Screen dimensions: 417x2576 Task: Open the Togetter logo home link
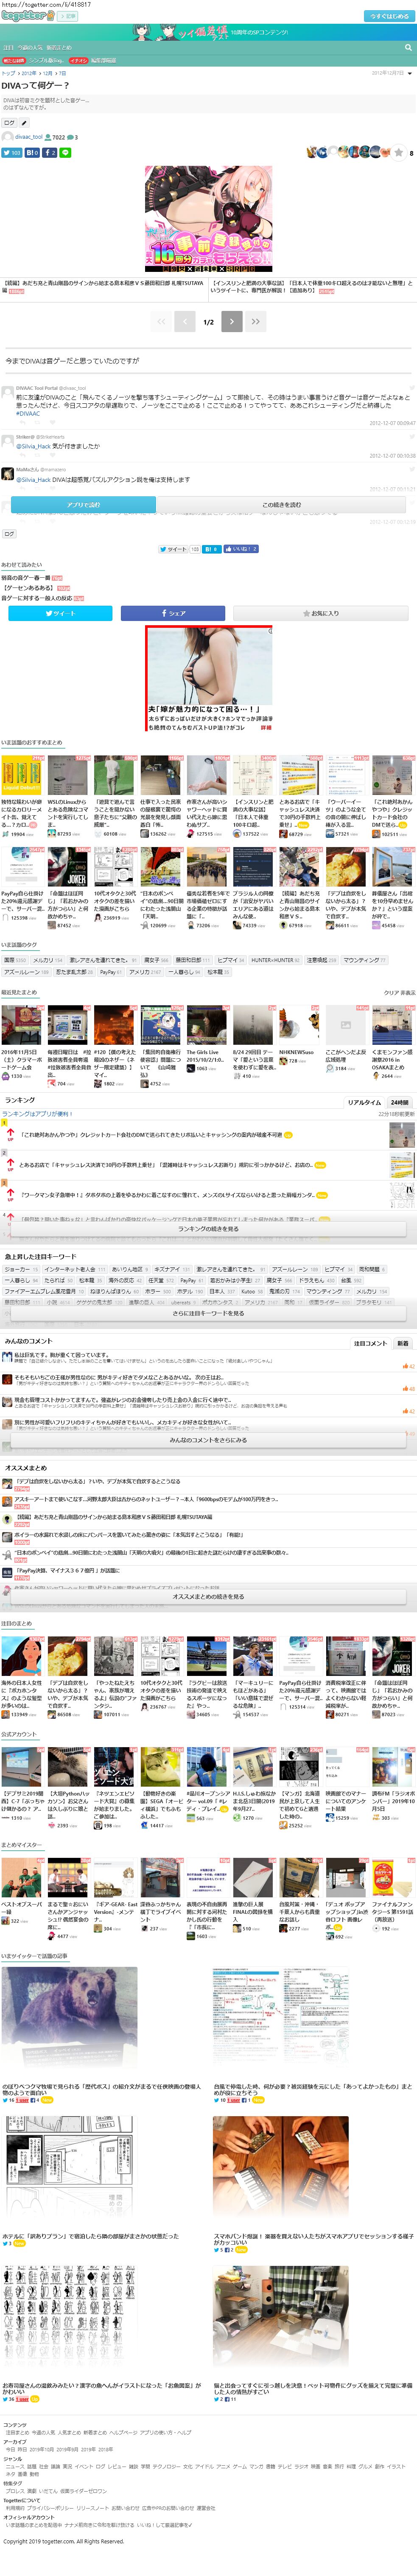27,16
